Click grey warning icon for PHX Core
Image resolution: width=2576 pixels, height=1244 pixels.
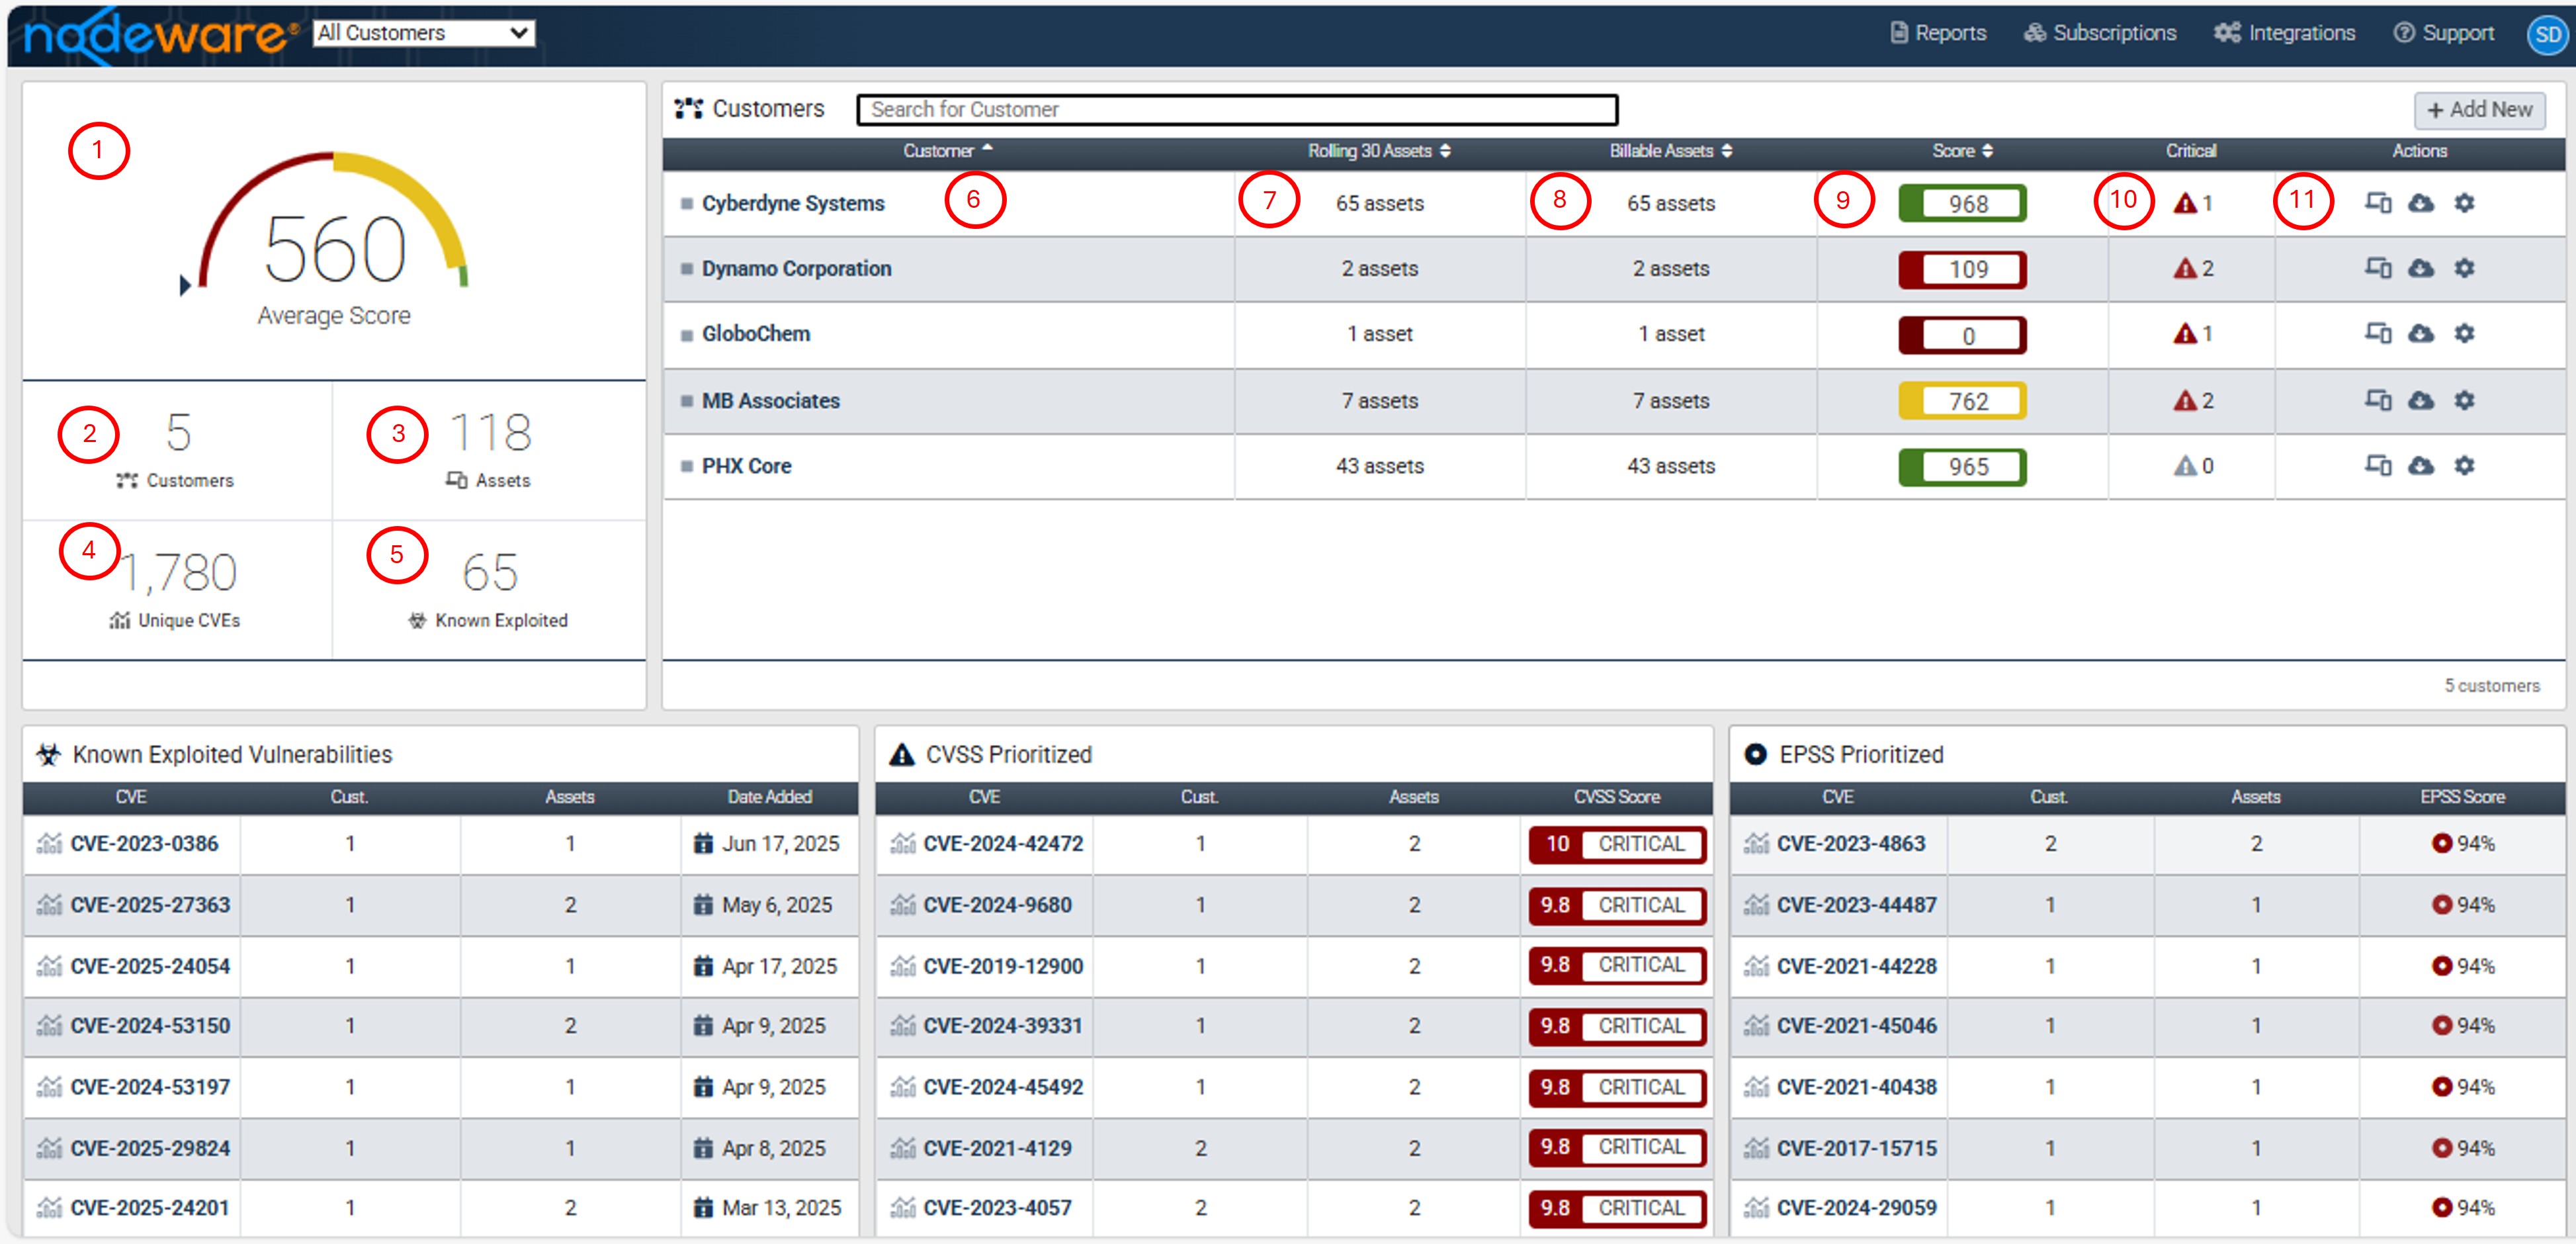click(2184, 465)
